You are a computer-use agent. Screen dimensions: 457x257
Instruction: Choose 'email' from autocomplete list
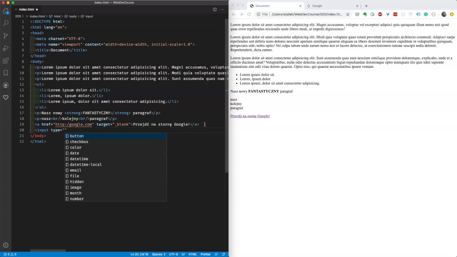coord(115,170)
